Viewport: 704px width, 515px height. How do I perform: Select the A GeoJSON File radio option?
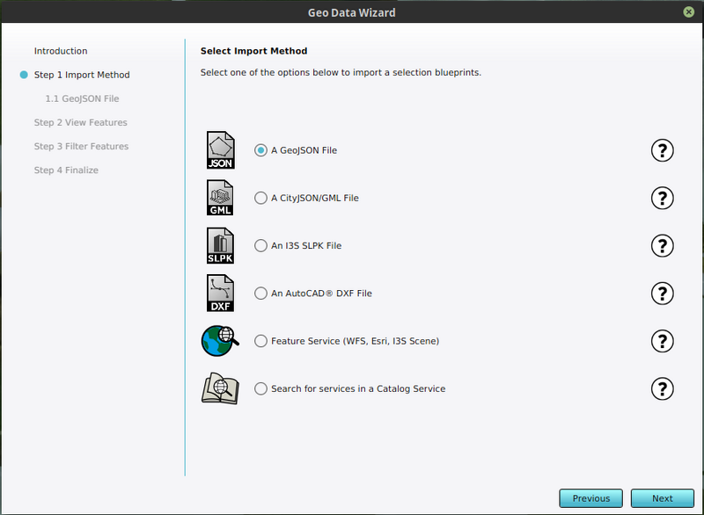(260, 149)
